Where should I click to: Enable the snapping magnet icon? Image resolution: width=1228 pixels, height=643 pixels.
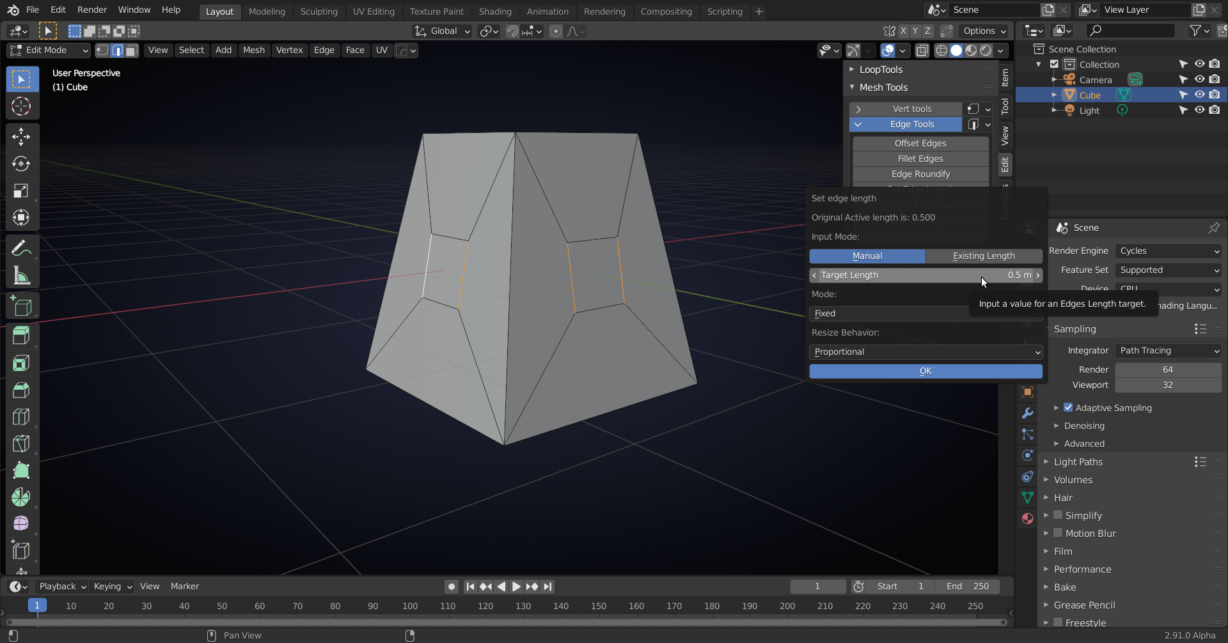click(x=512, y=31)
